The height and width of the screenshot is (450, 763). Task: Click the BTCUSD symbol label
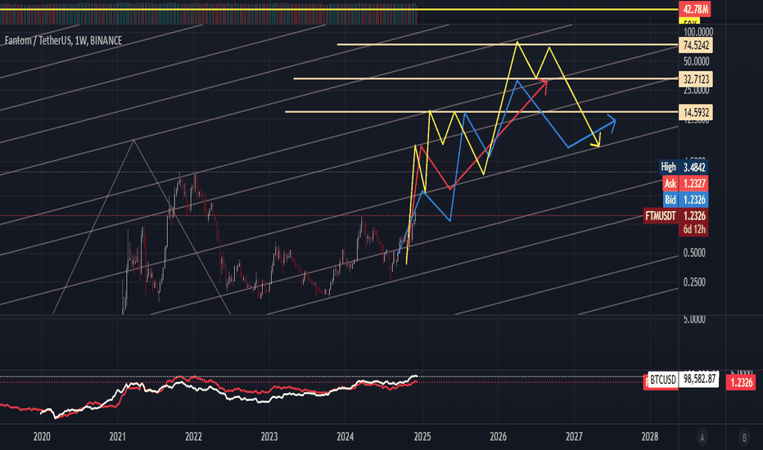click(663, 380)
